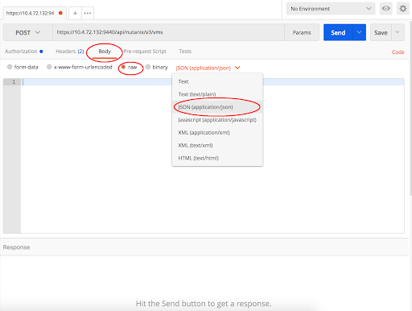Select the binary radio button

pyautogui.click(x=148, y=67)
